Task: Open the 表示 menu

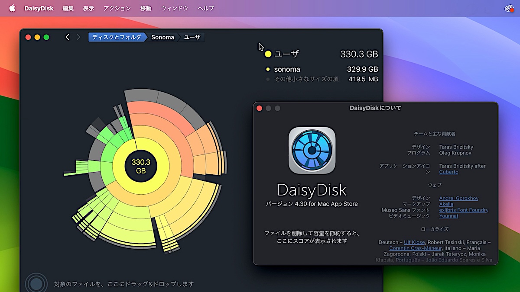Action: (x=88, y=8)
